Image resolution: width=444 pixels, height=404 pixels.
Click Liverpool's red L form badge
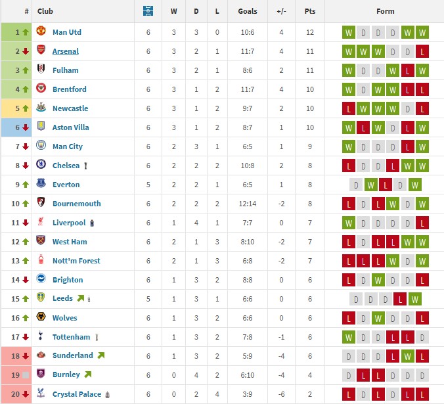(422, 223)
